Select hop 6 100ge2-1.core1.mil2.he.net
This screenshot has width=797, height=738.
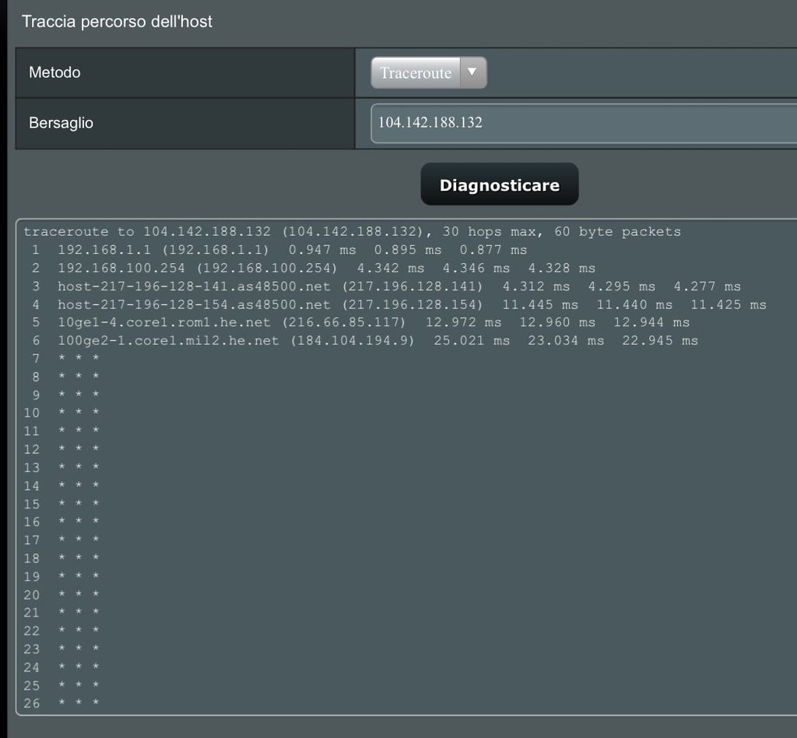364,340
